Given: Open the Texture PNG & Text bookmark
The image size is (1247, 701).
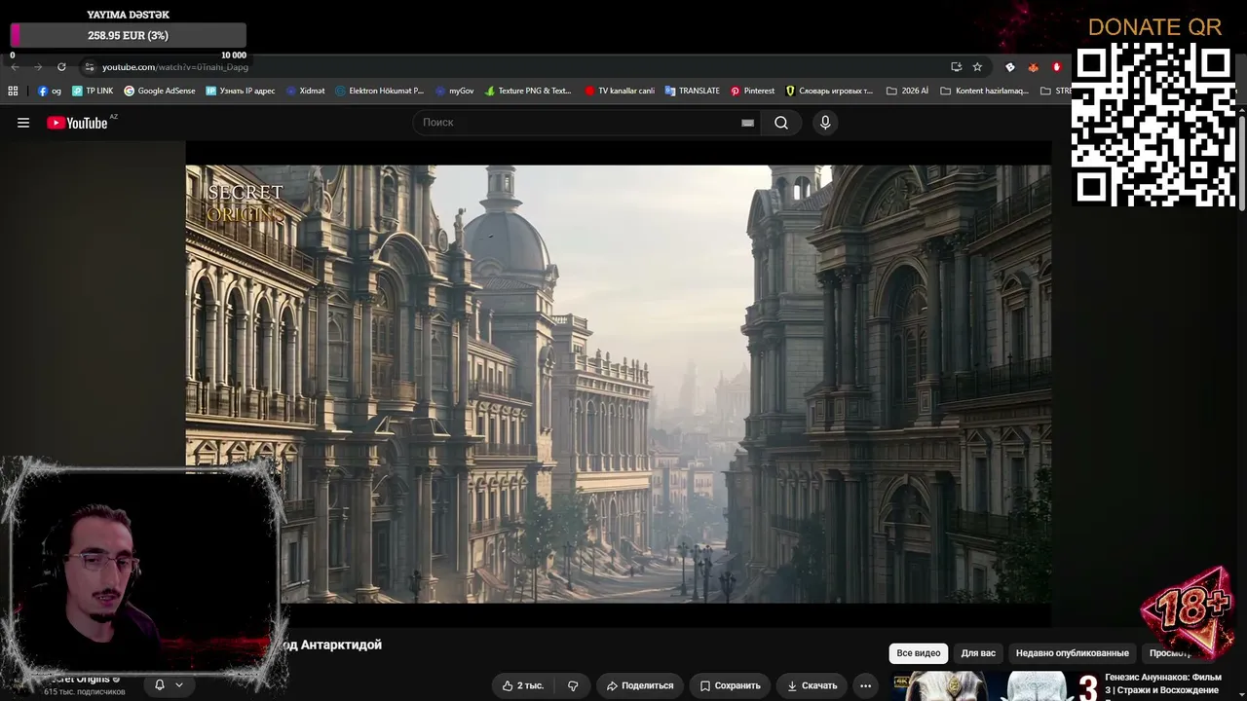Looking at the screenshot, I should [528, 91].
